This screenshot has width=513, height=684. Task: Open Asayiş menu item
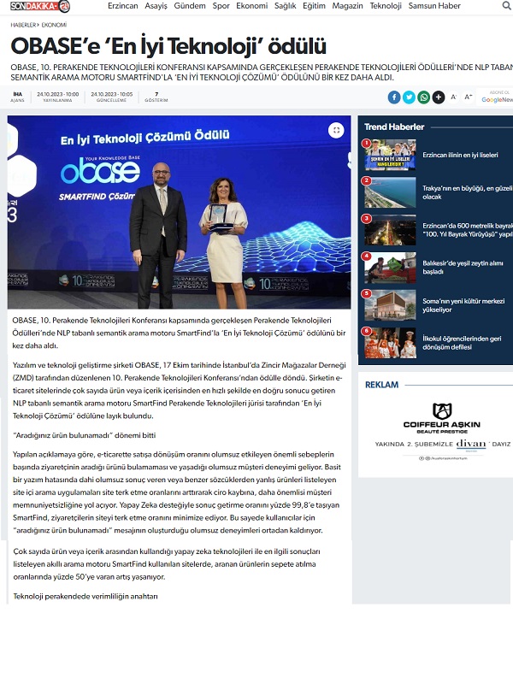[x=156, y=6]
